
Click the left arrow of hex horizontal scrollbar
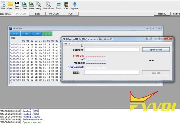11,83
